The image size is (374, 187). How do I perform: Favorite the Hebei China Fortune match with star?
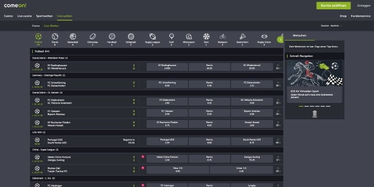click(x=278, y=157)
